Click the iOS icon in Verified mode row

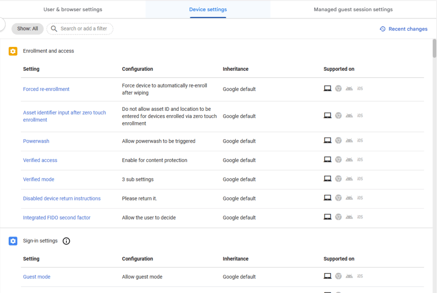tap(360, 179)
